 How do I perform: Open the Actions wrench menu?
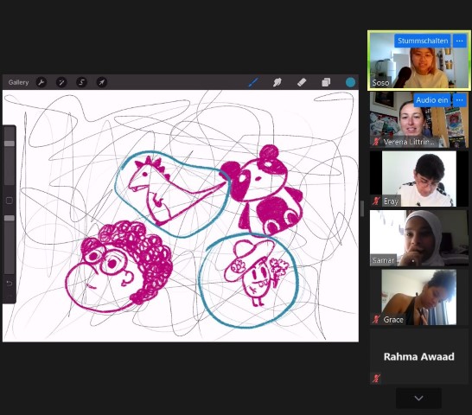coord(41,82)
